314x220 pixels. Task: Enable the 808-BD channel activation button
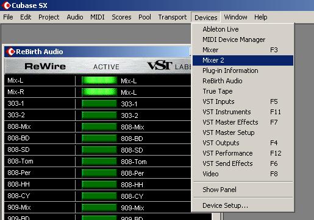[x=99, y=139]
